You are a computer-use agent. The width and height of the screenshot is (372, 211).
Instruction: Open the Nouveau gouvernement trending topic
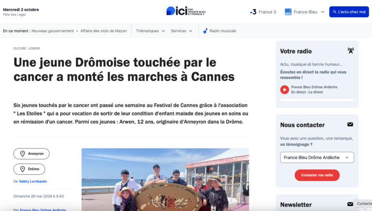point(53,31)
